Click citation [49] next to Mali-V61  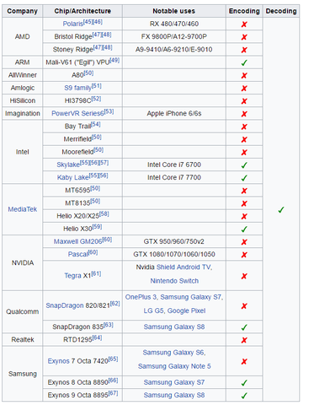(x=114, y=60)
